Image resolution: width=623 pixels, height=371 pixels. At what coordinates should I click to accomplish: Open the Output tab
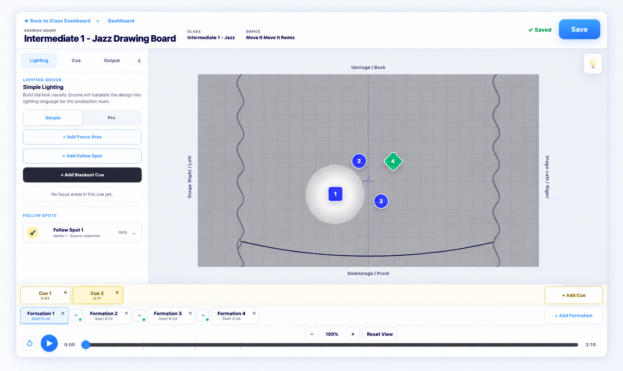[x=112, y=61]
